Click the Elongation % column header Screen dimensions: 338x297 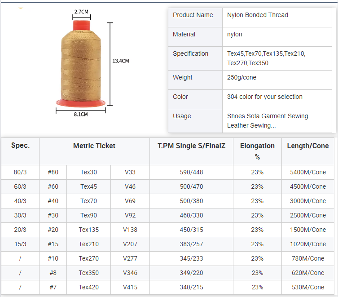pos(257,151)
